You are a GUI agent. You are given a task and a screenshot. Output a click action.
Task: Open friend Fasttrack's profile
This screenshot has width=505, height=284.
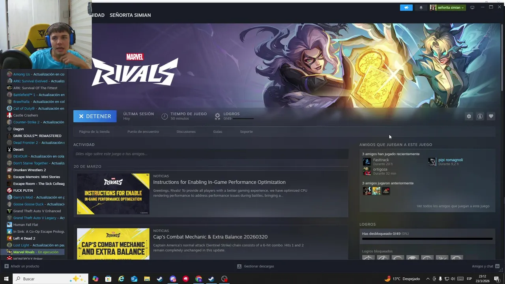pos(381,160)
